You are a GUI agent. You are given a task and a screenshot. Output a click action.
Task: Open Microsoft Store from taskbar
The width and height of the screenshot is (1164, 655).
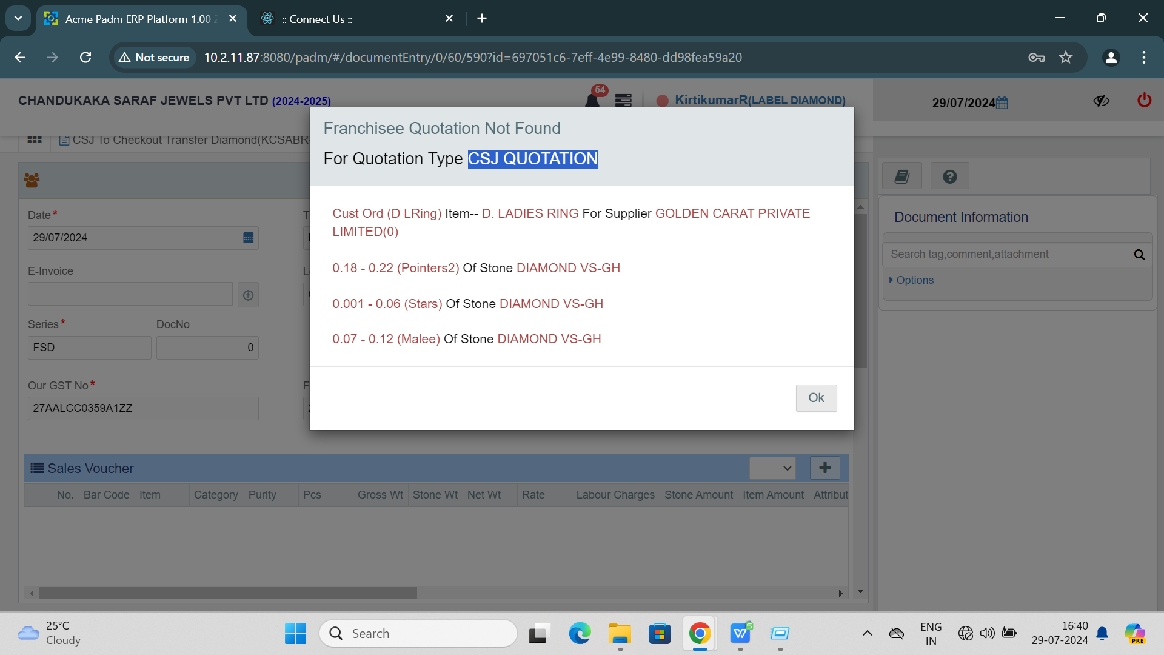pos(660,634)
